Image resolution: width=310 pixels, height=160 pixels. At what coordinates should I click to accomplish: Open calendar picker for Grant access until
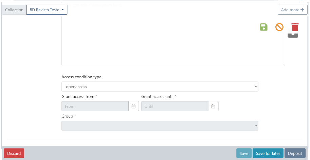tap(213, 106)
